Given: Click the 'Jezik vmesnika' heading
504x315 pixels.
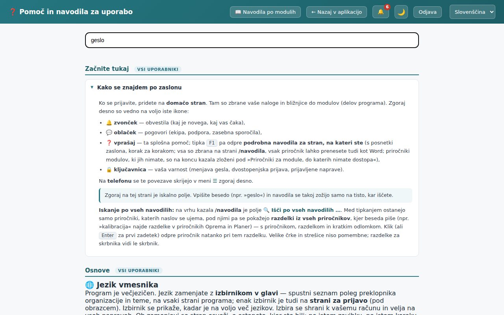Looking at the screenshot, I should [x=127, y=285].
